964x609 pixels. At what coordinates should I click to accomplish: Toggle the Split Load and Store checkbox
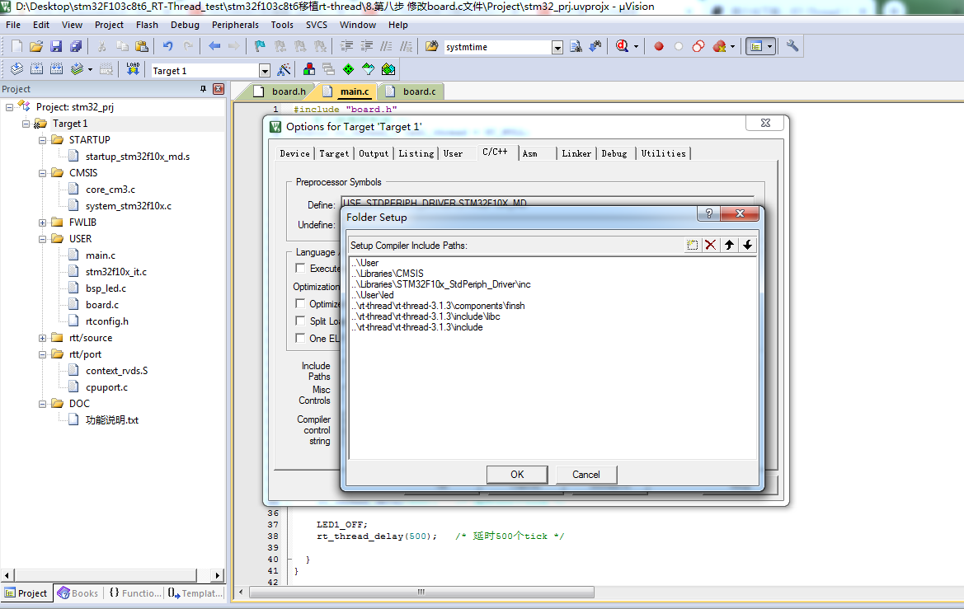[x=300, y=321]
